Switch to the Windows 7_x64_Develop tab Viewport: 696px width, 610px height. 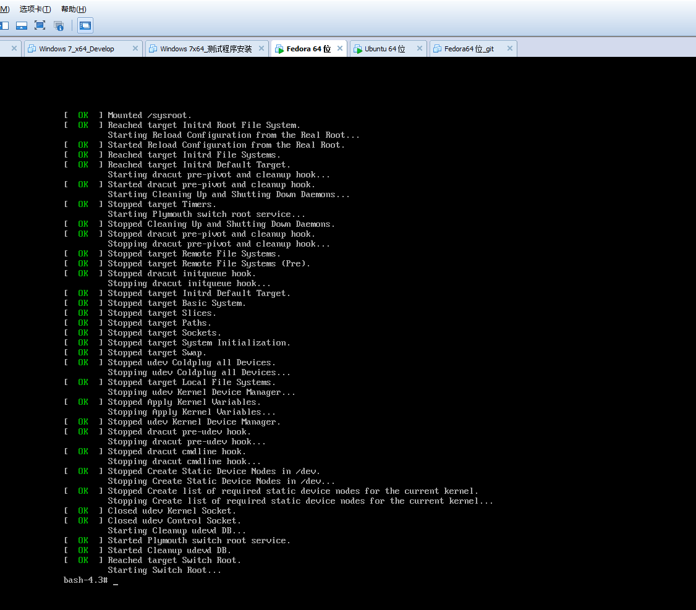76,49
